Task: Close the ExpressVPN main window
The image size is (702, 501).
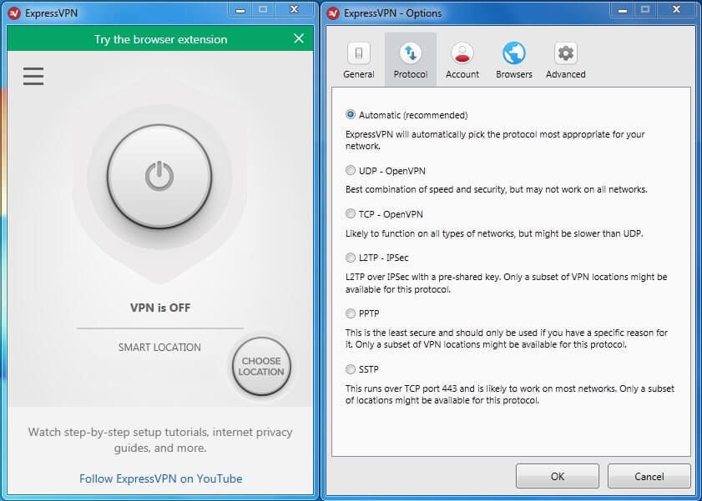Action: tap(294, 10)
